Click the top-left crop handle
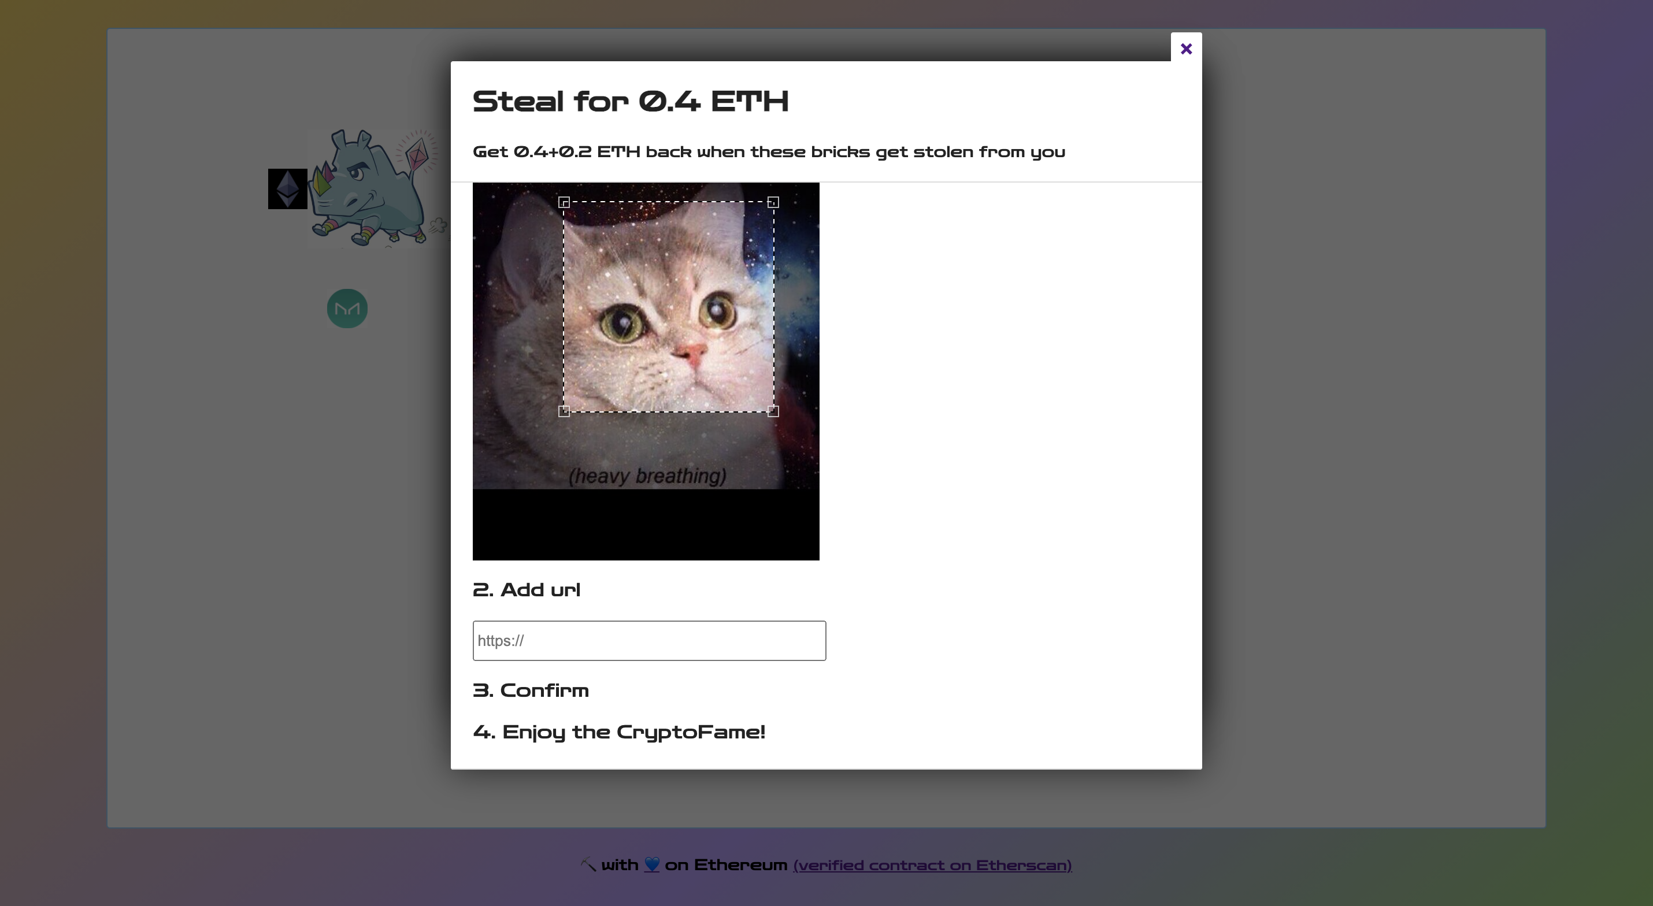This screenshot has width=1653, height=906. (564, 203)
